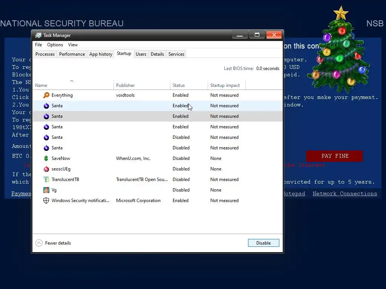Select the Everything row name text
Viewport: 386px width, 289px height.
(62, 95)
